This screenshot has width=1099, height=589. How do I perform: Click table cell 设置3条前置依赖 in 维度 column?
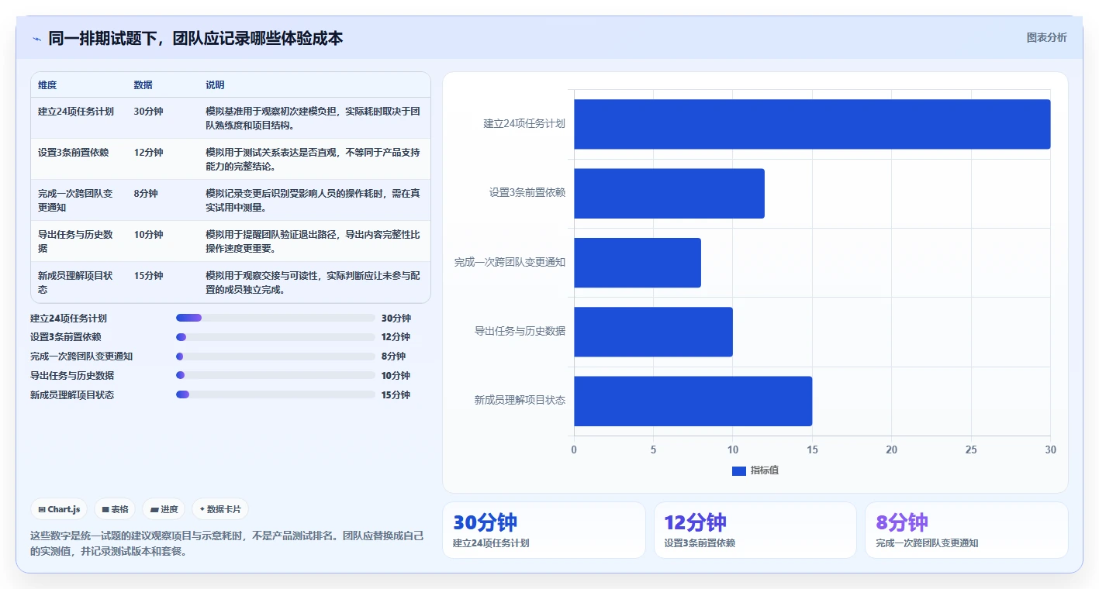click(74, 152)
